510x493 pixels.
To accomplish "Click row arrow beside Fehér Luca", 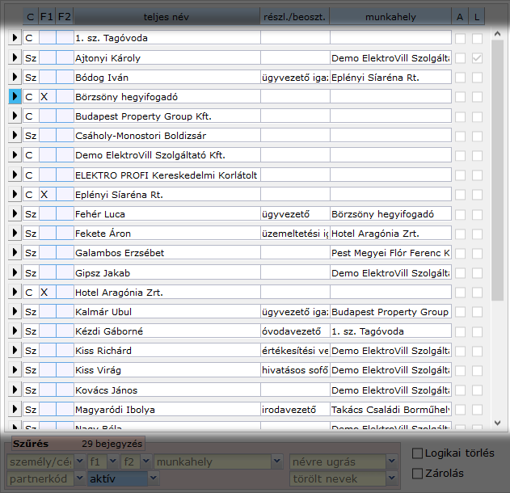I will (15, 214).
